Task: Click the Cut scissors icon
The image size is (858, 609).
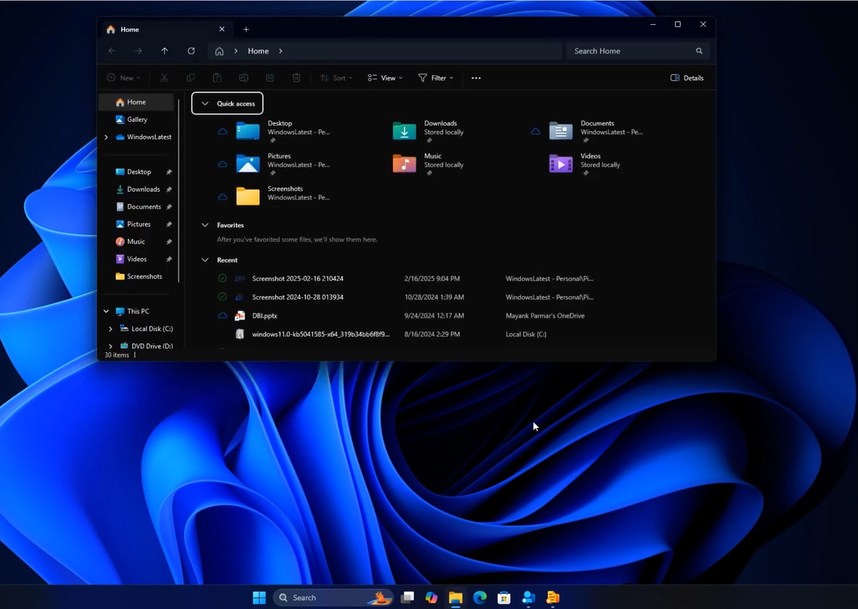Action: click(x=164, y=78)
